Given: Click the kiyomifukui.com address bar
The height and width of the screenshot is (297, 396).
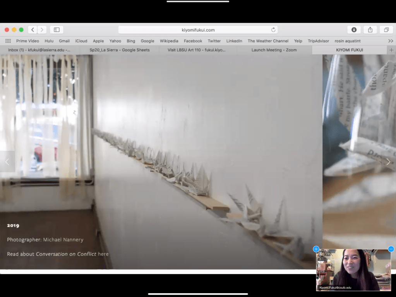Looking at the screenshot, I should [198, 30].
